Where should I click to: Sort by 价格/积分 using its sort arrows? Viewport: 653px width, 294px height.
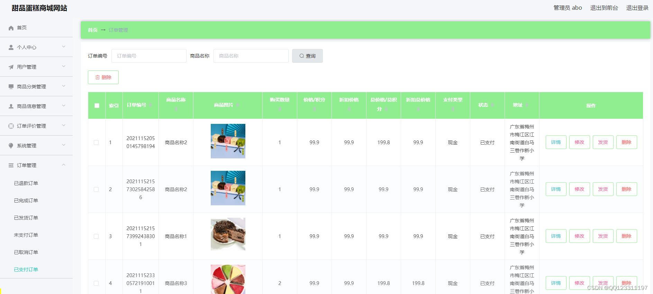314,109
